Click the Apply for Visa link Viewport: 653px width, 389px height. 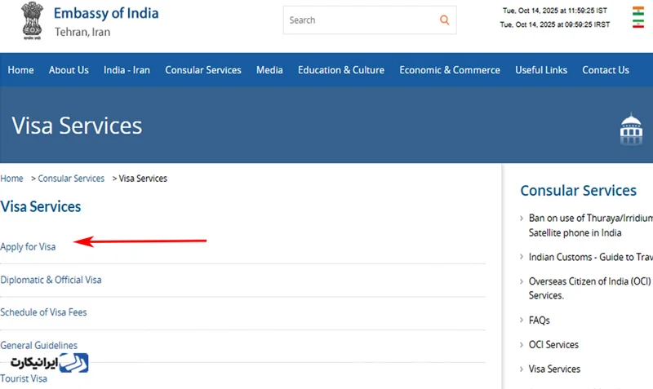click(28, 247)
